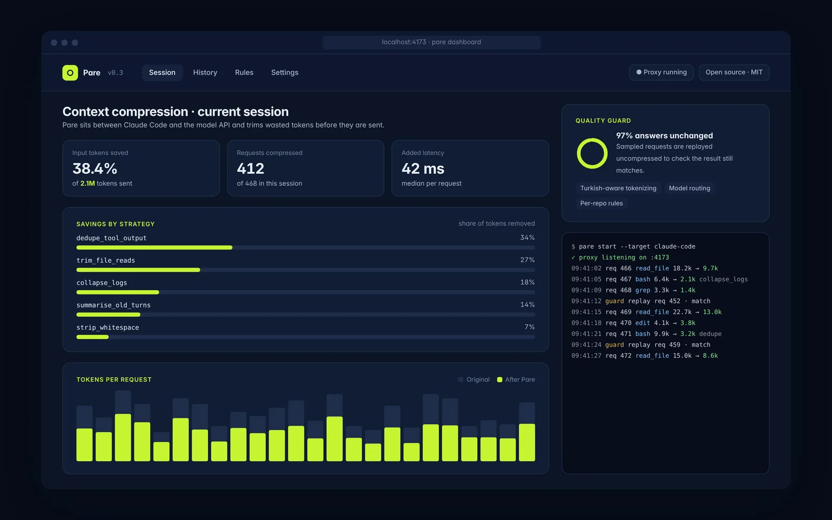This screenshot has height=520, width=832.
Task: Go to the Settings tab
Action: coord(284,73)
